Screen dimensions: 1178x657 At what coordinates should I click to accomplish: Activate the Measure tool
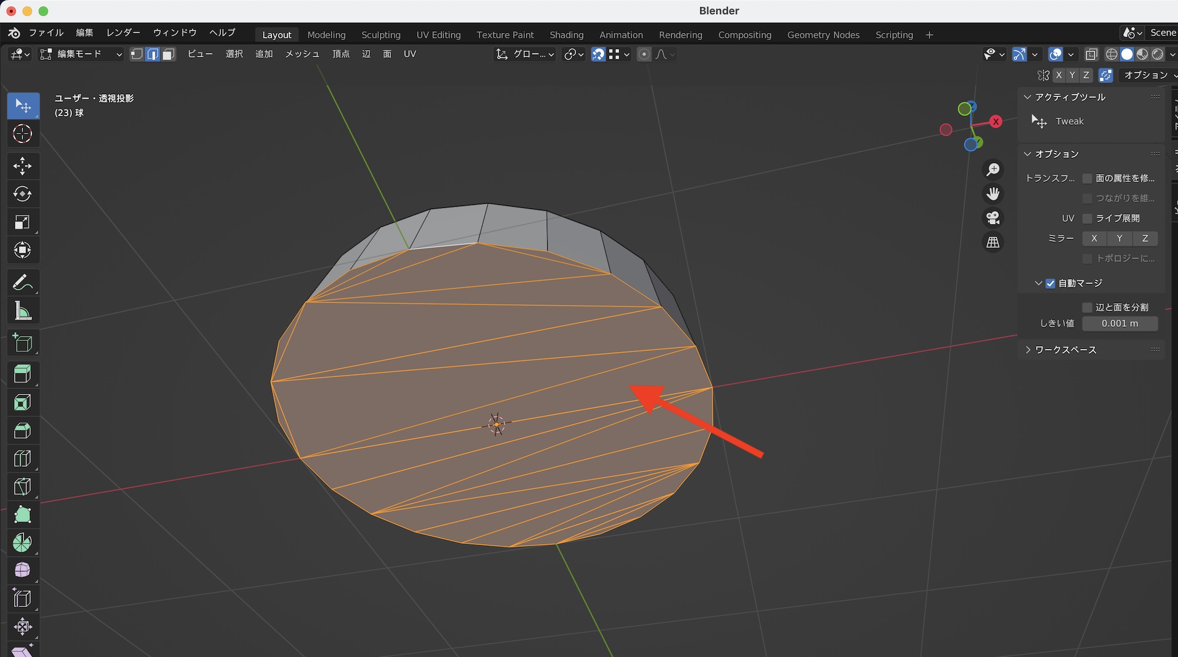pyautogui.click(x=22, y=311)
